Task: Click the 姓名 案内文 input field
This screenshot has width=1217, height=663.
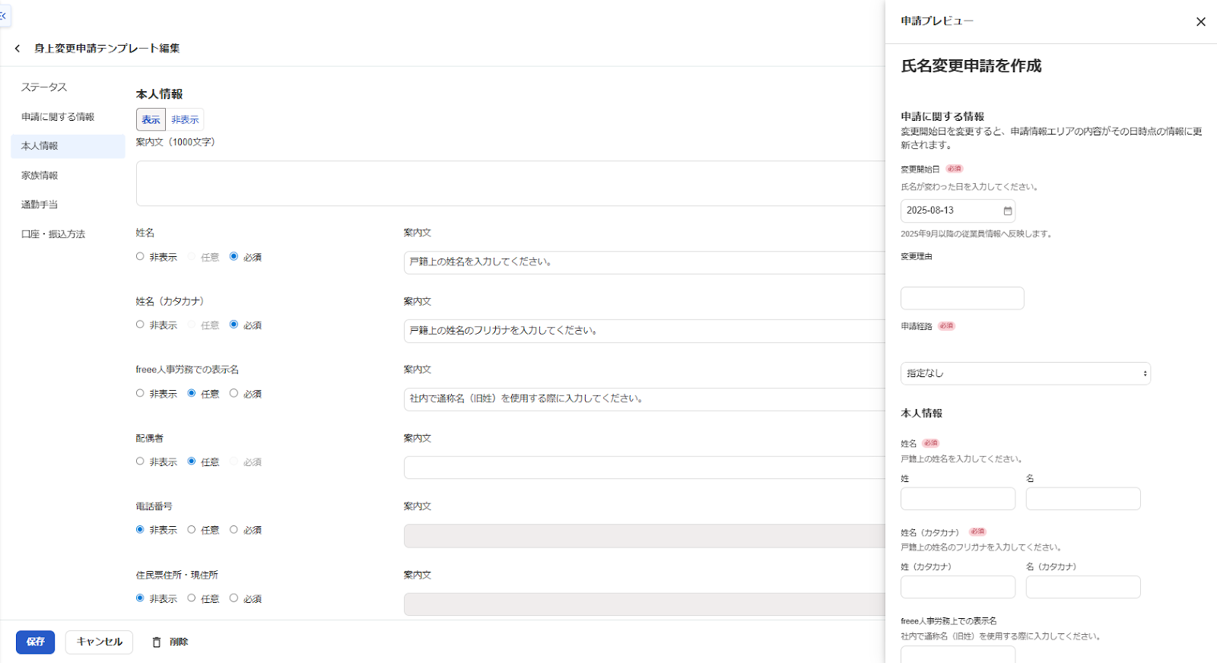Action: (644, 262)
